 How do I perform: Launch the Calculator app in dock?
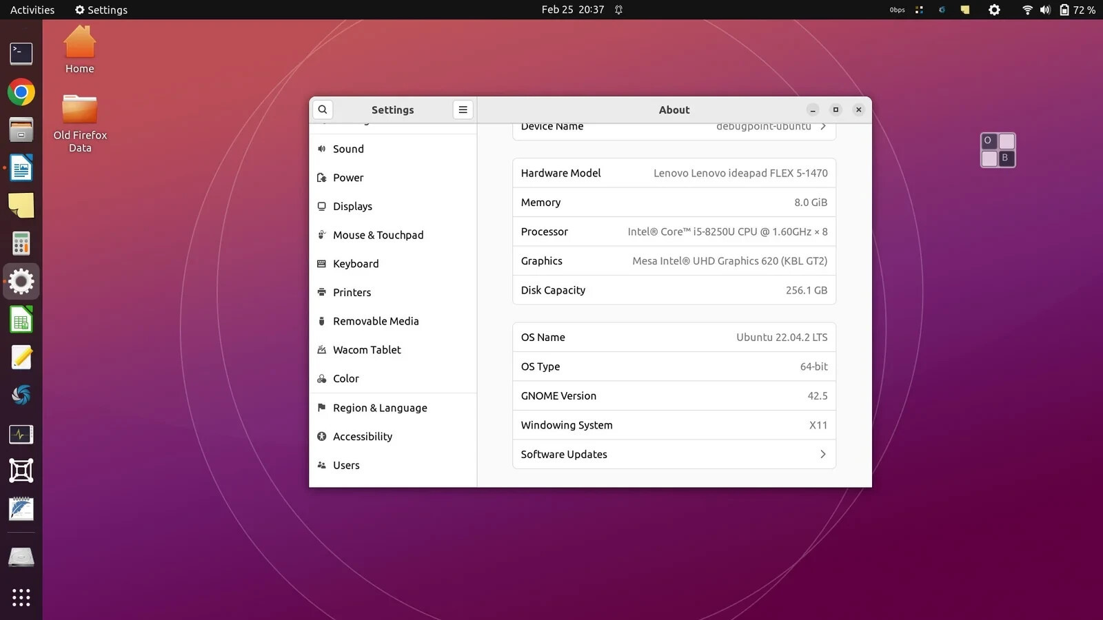(x=21, y=243)
